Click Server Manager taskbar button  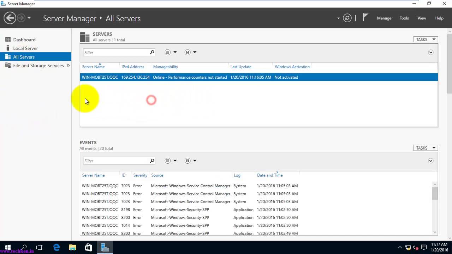coord(105,248)
